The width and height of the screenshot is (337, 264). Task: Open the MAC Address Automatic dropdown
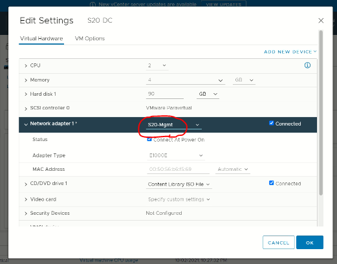(x=233, y=170)
